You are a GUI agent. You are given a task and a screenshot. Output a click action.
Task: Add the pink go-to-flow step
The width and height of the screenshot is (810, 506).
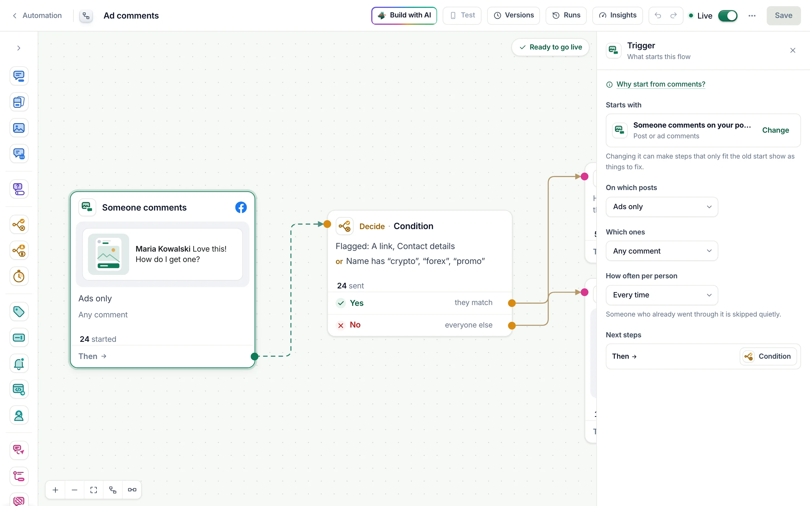(19, 476)
